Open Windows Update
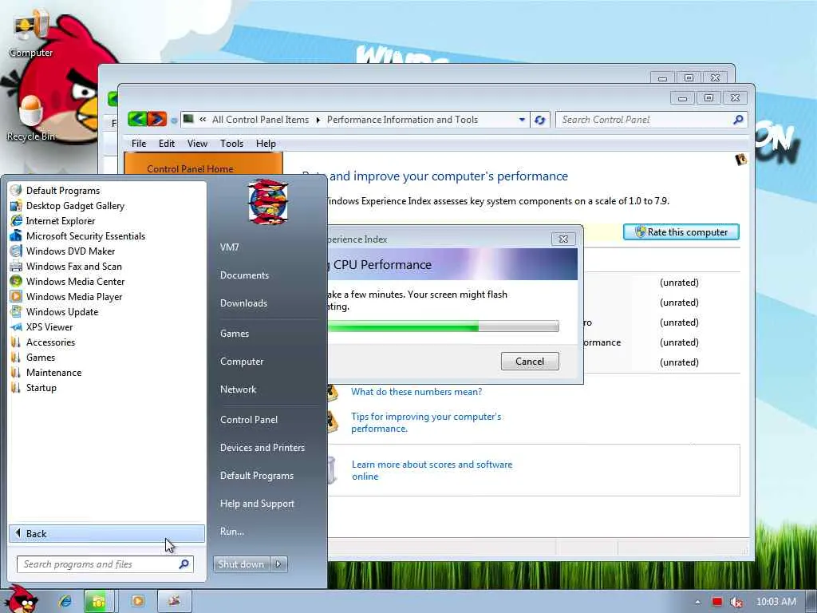This screenshot has height=613, width=817. [x=54, y=312]
